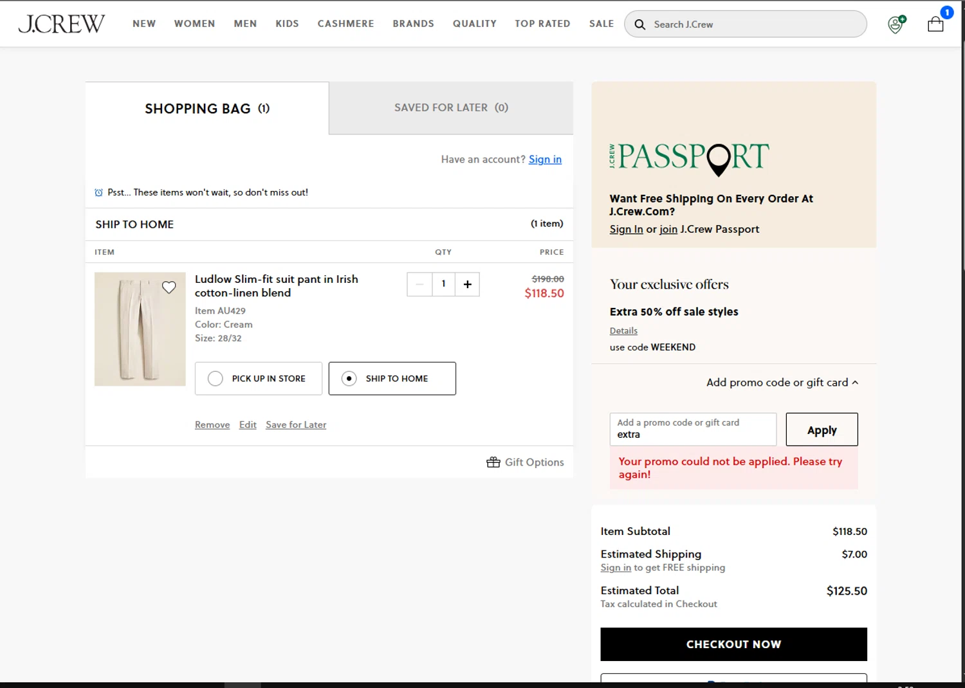The width and height of the screenshot is (965, 688).
Task: Open the pant product thumbnail
Action: click(140, 329)
